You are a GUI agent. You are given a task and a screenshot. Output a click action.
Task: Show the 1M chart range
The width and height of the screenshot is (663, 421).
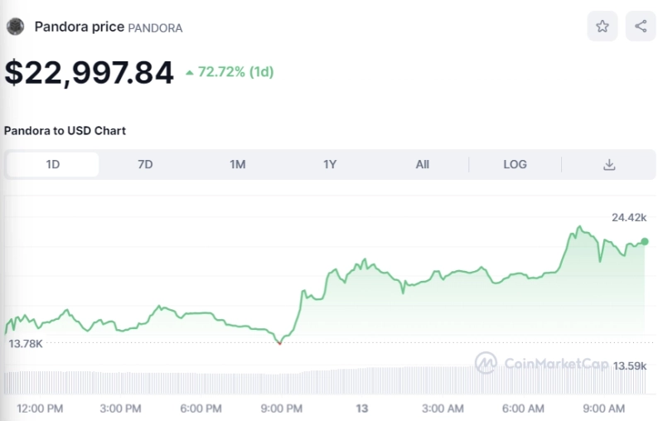[x=238, y=164]
